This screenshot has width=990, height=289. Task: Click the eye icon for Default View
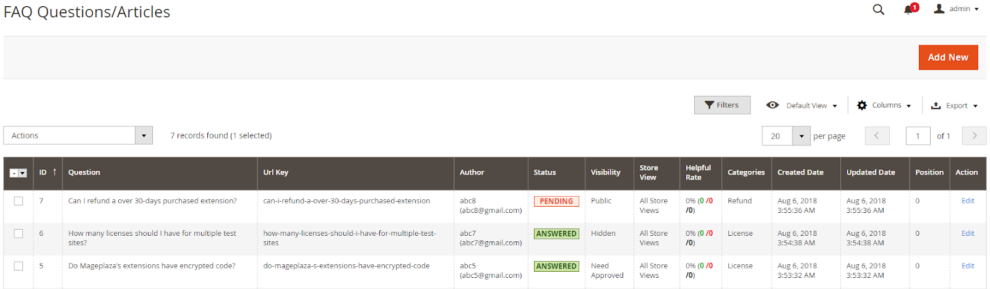(772, 105)
